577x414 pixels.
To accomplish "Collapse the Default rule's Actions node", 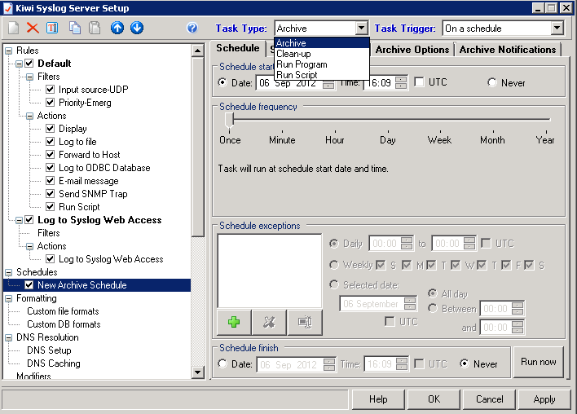I will click(x=30, y=117).
